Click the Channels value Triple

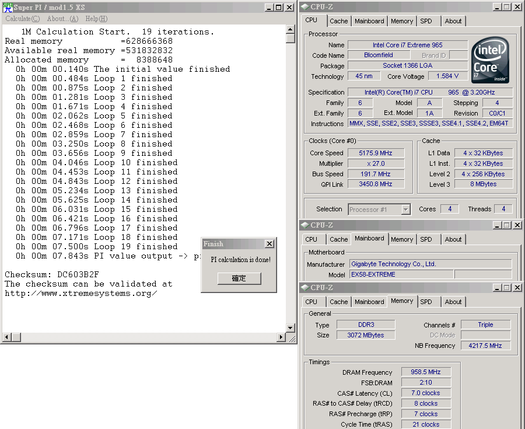point(485,325)
